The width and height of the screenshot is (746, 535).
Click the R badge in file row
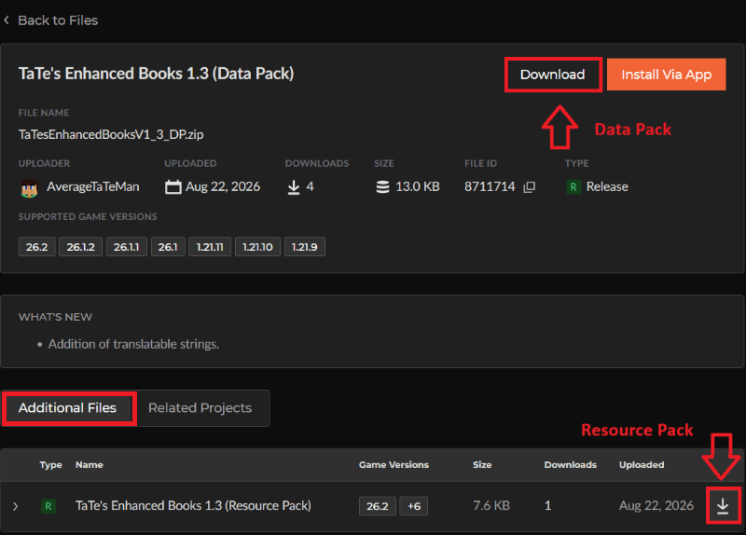click(x=48, y=505)
